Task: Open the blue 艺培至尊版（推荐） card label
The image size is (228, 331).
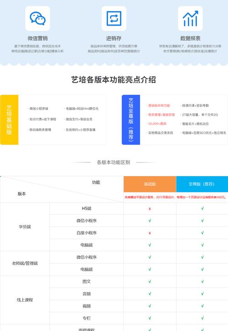Action: 131,120
